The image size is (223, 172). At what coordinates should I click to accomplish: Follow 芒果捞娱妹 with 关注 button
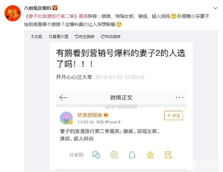[173, 115]
